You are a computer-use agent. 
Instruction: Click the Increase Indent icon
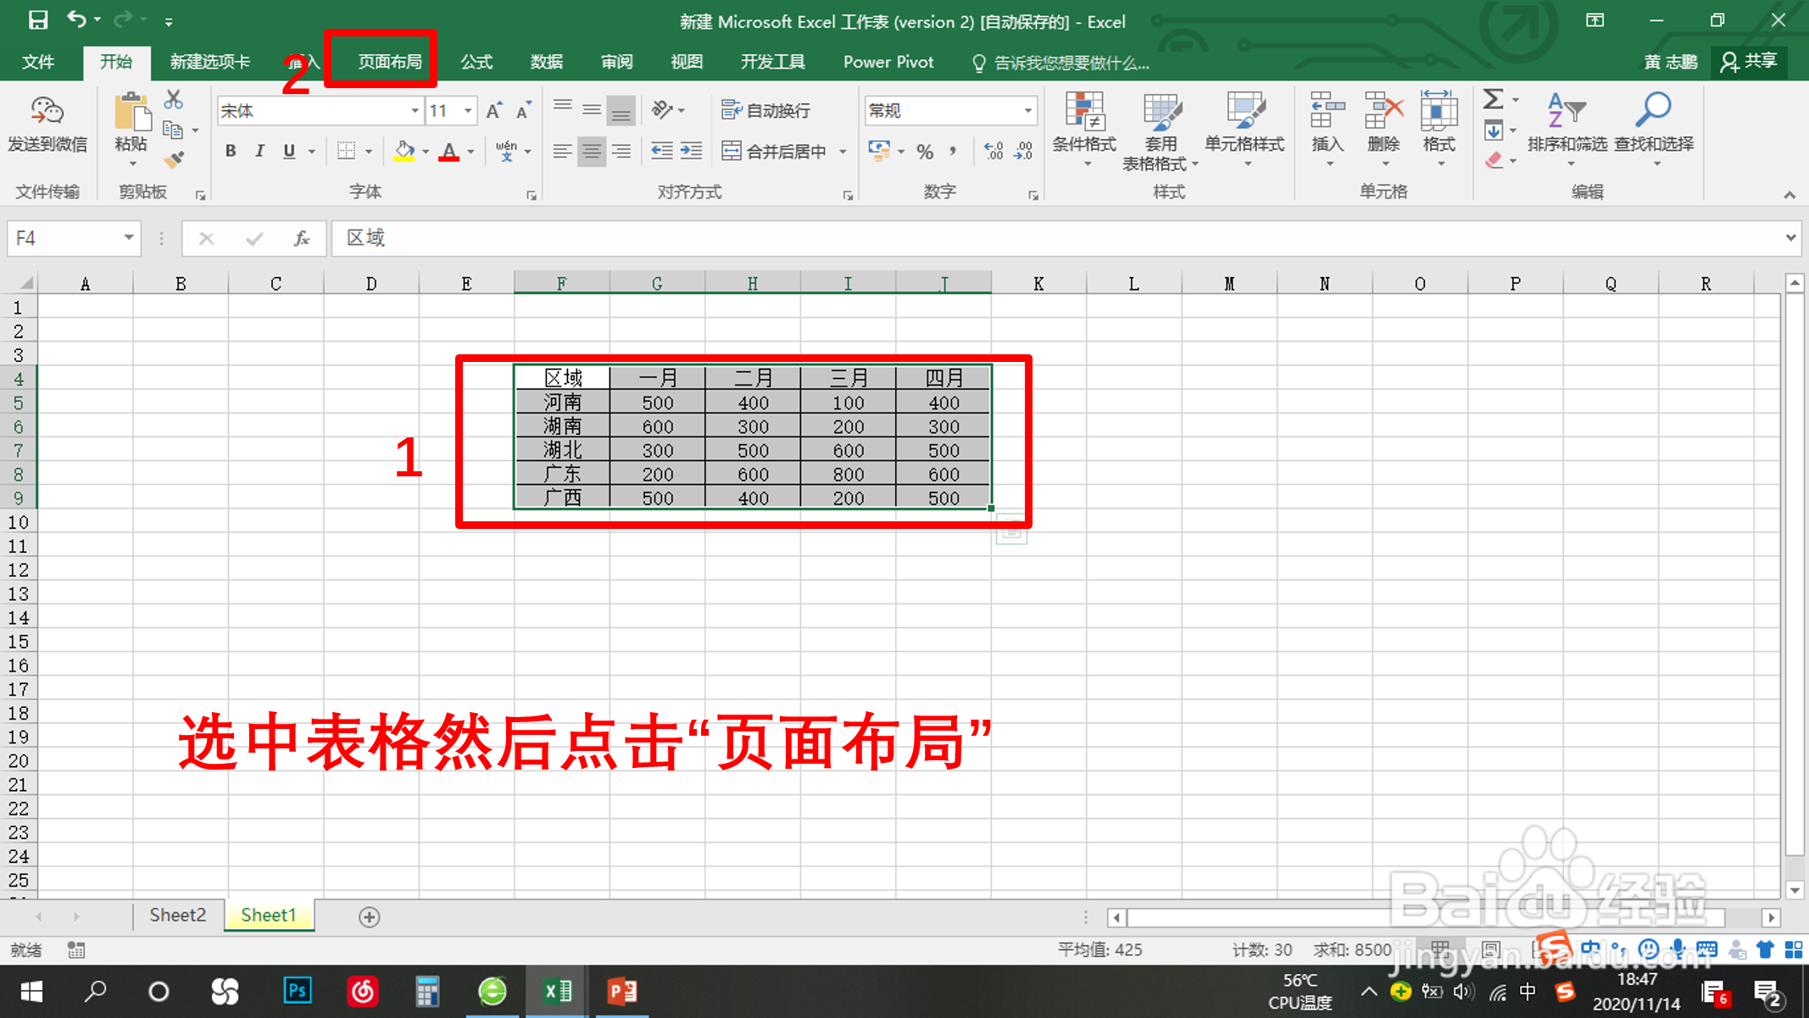pyautogui.click(x=691, y=152)
